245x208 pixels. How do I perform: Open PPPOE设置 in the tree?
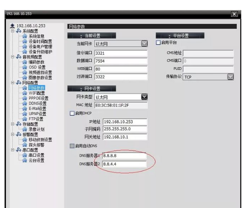pos(38,98)
